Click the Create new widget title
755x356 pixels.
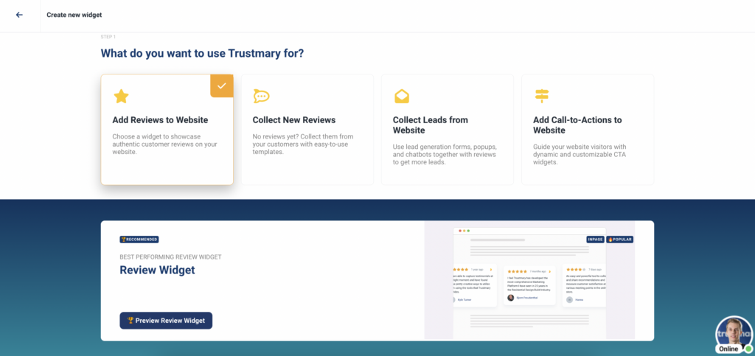(x=74, y=15)
